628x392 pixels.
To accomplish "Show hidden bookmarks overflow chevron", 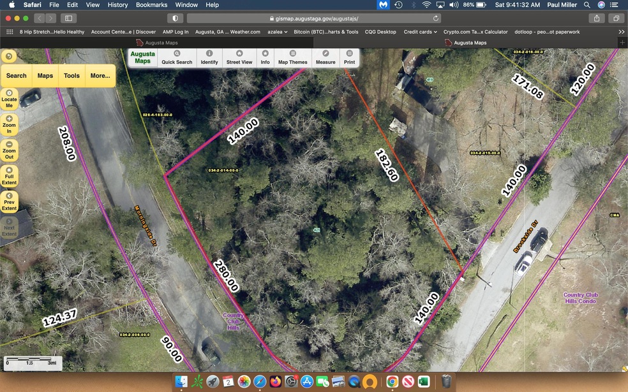I will click(x=621, y=32).
